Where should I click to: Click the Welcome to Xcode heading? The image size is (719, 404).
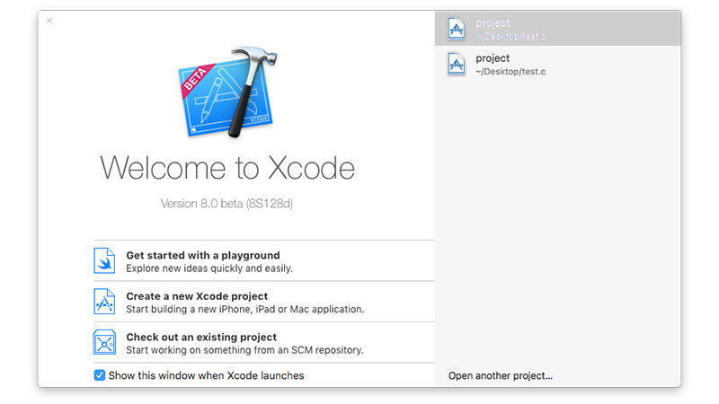point(227,168)
